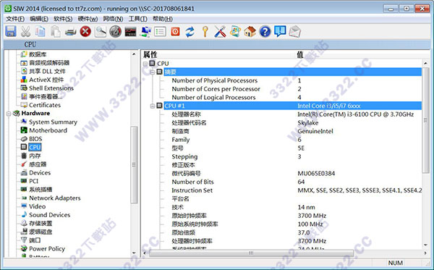This screenshot has height=270, width=434.
Task: Click the crossed tools options icon
Action: click(221, 32)
